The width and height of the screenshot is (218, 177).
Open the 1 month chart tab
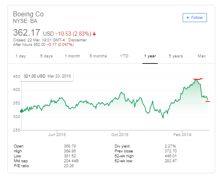pos(72,56)
